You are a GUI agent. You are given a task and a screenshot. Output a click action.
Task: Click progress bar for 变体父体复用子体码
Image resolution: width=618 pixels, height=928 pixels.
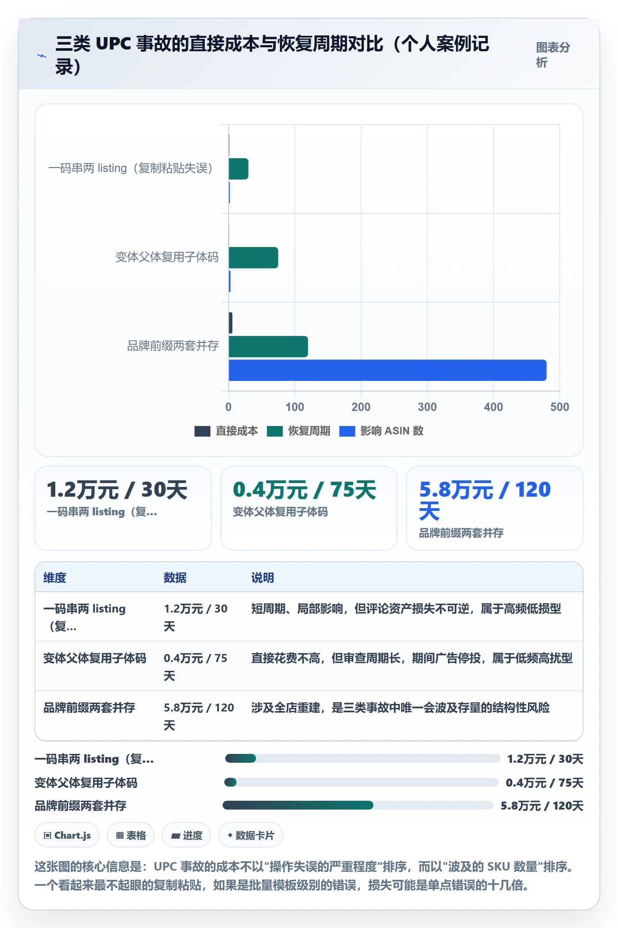(362, 782)
